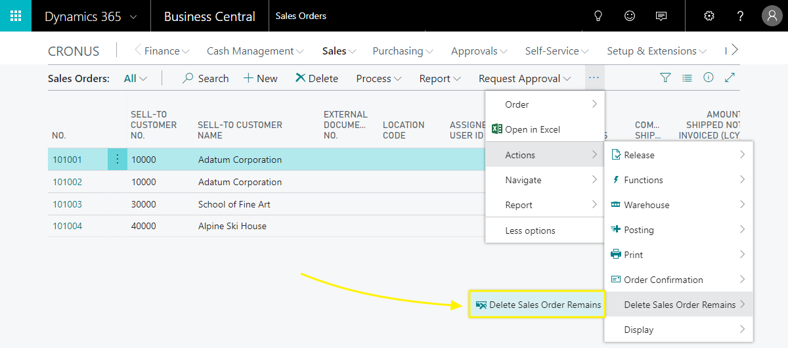Open sales order 101003 link
This screenshot has width=788, height=348.
pos(68,204)
